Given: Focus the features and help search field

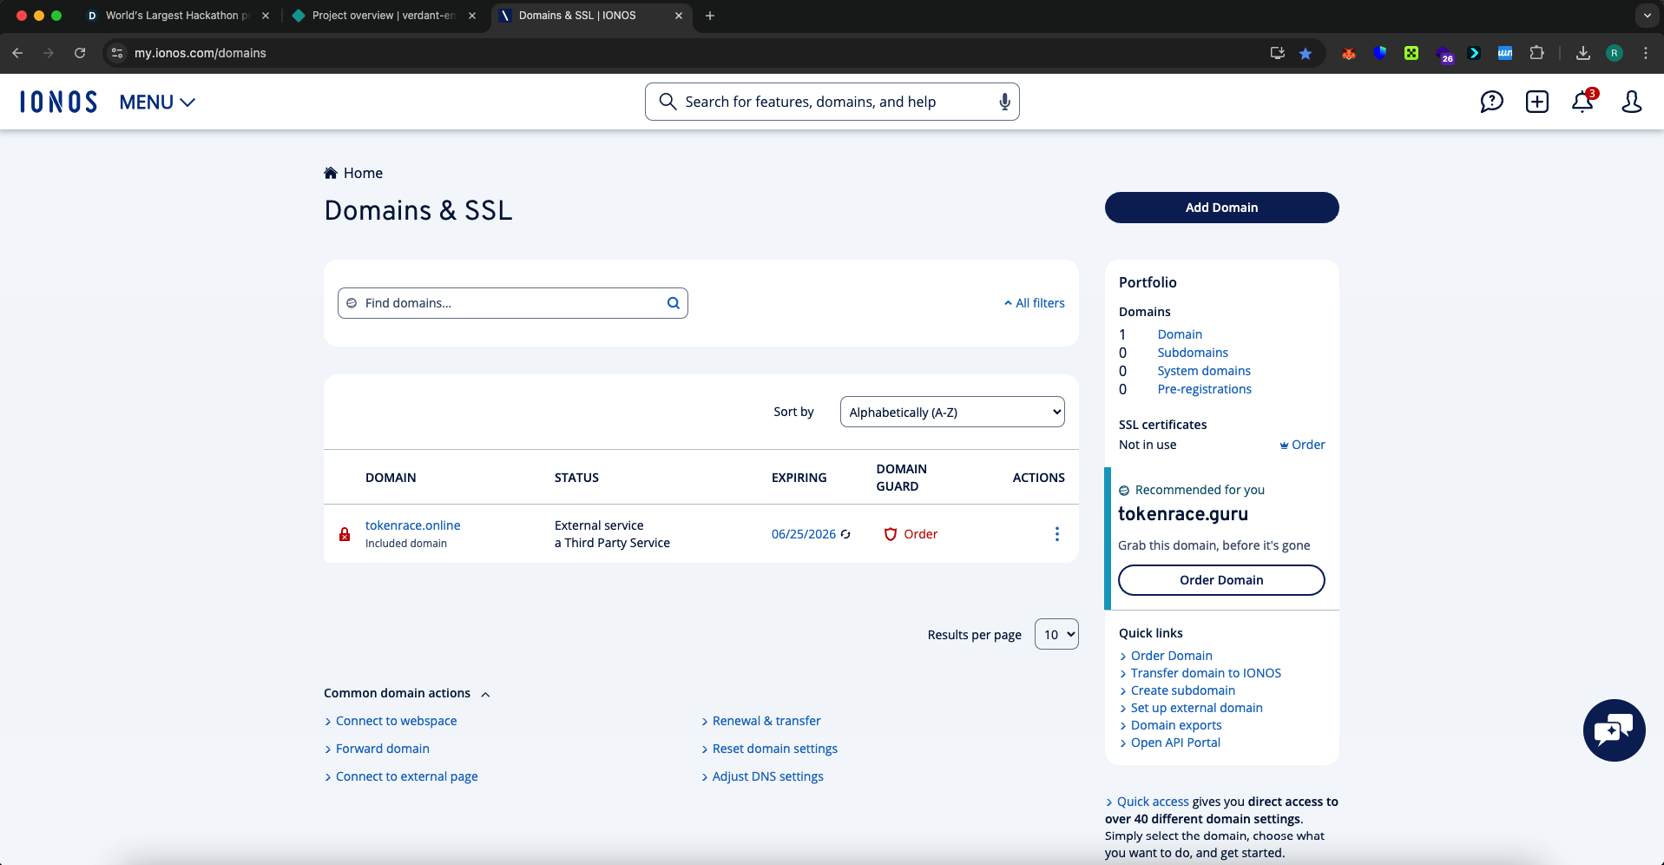Looking at the screenshot, I should 832,102.
